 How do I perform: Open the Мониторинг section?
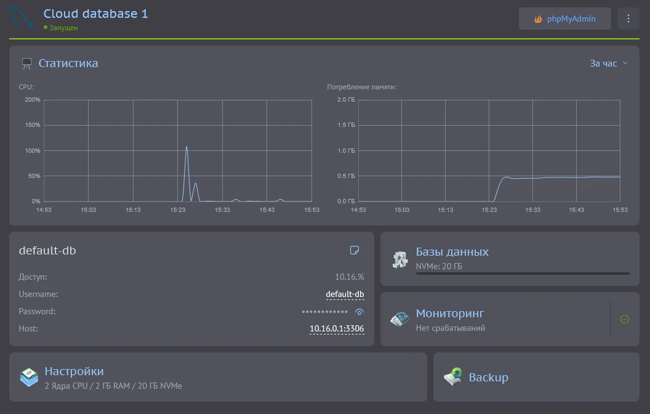pos(450,314)
